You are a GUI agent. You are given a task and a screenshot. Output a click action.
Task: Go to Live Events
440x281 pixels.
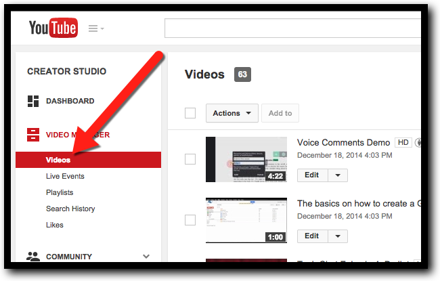[x=65, y=176]
